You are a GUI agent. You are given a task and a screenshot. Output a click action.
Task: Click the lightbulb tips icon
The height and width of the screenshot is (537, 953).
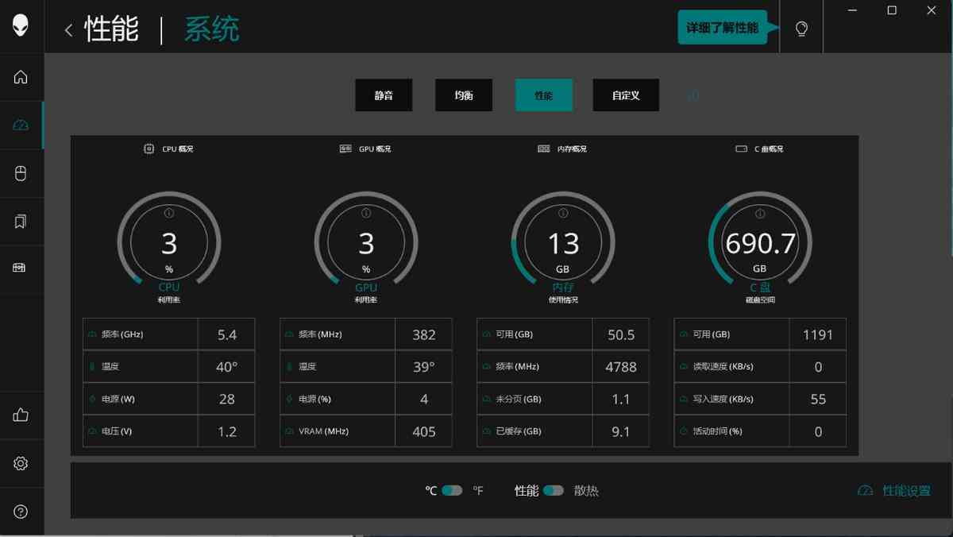[x=801, y=29]
